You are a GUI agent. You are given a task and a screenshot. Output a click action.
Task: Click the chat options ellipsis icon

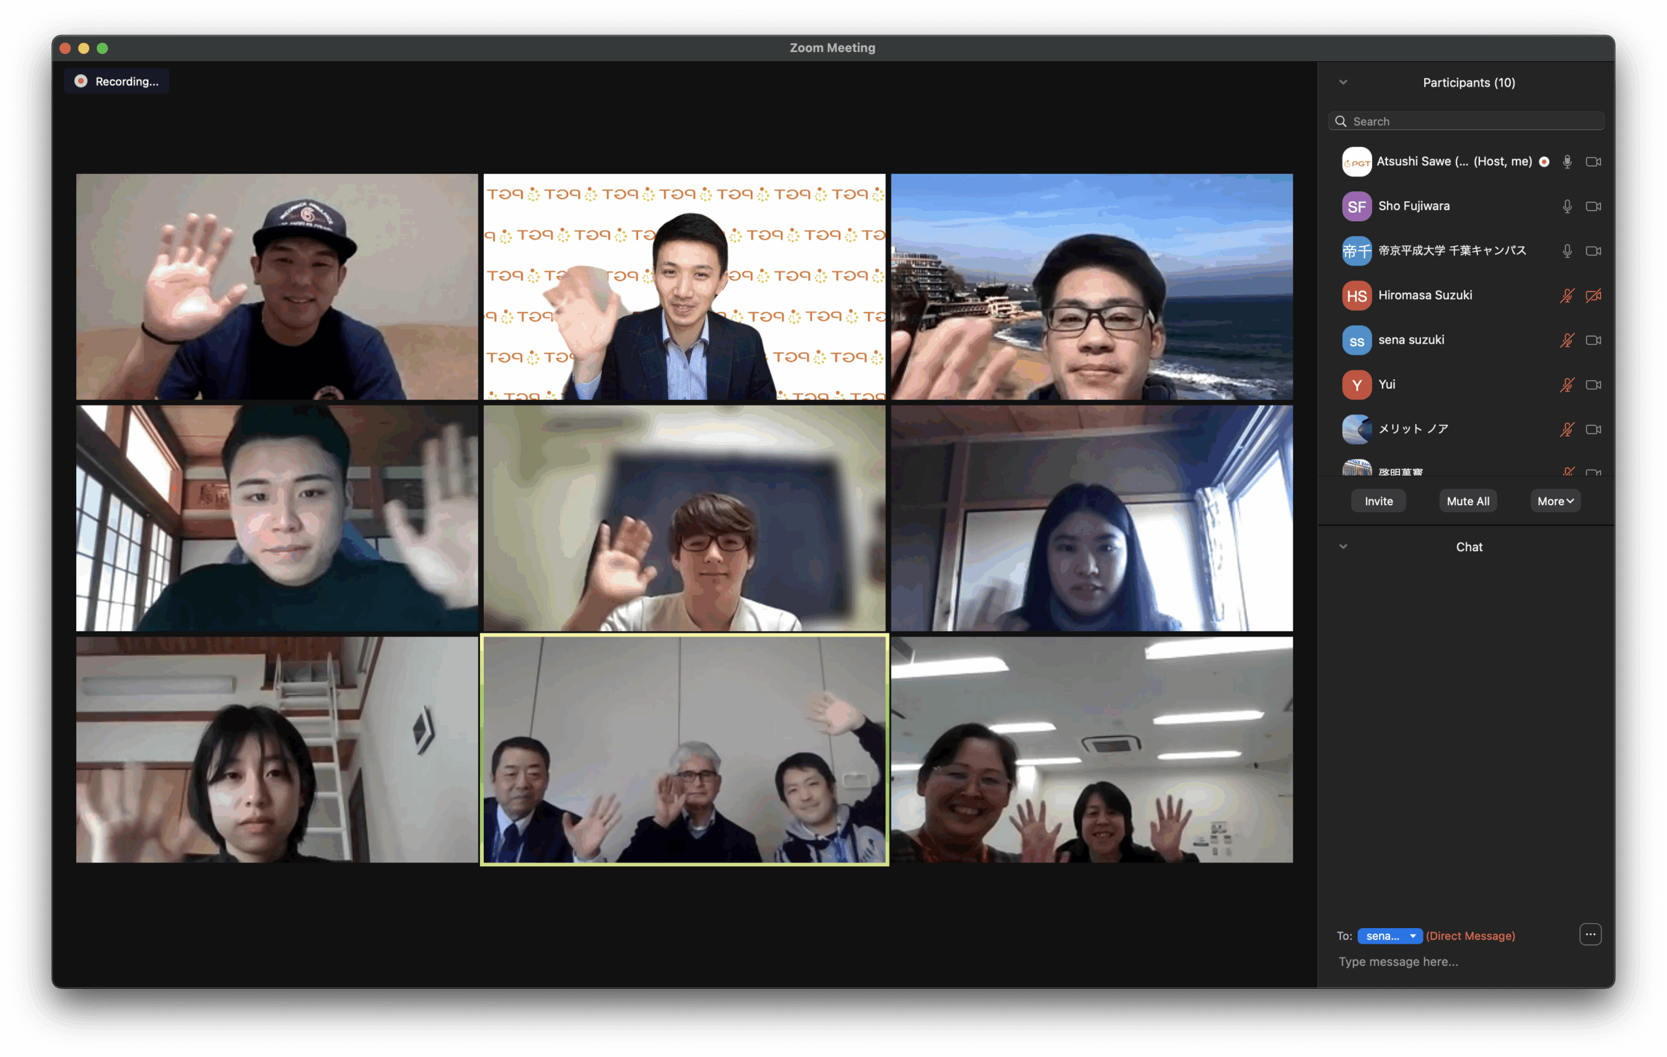[1590, 934]
